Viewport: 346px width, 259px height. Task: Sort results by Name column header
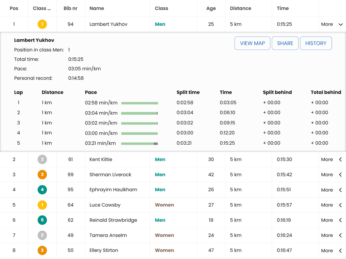pos(97,8)
